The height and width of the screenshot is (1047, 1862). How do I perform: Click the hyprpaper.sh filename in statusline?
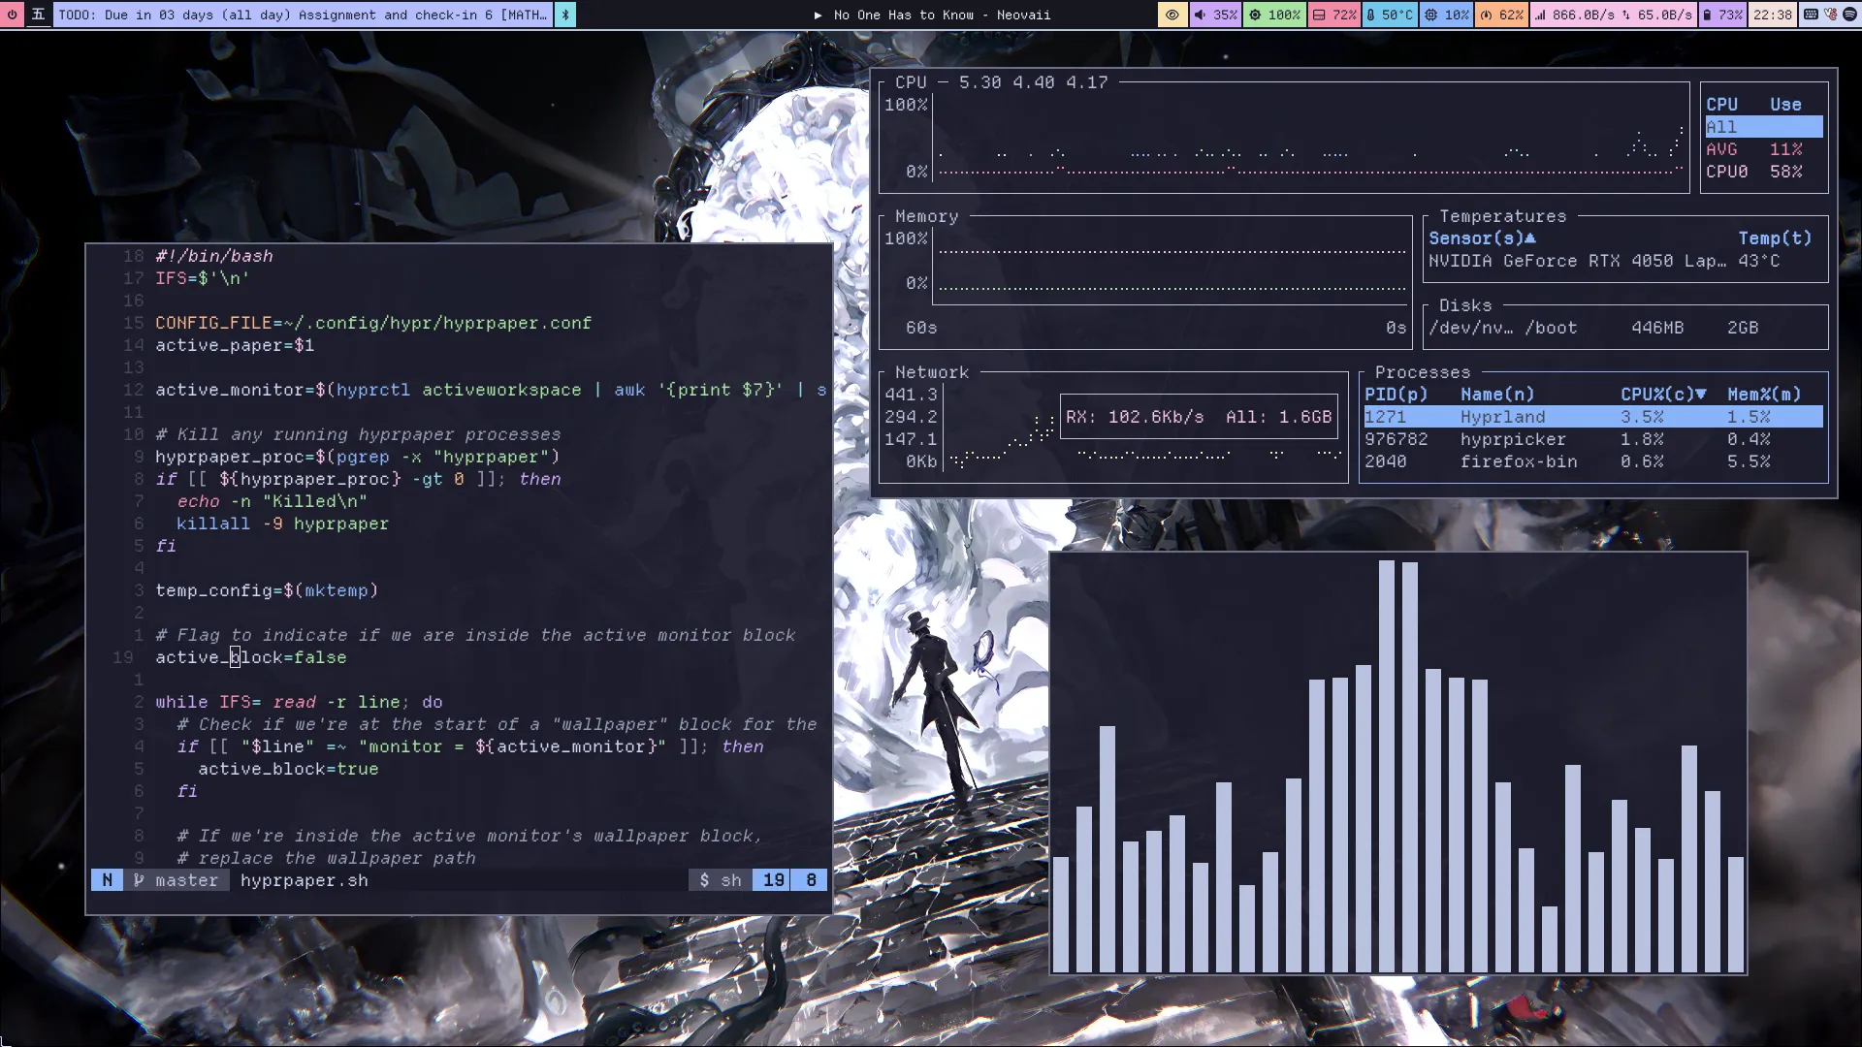tap(304, 880)
